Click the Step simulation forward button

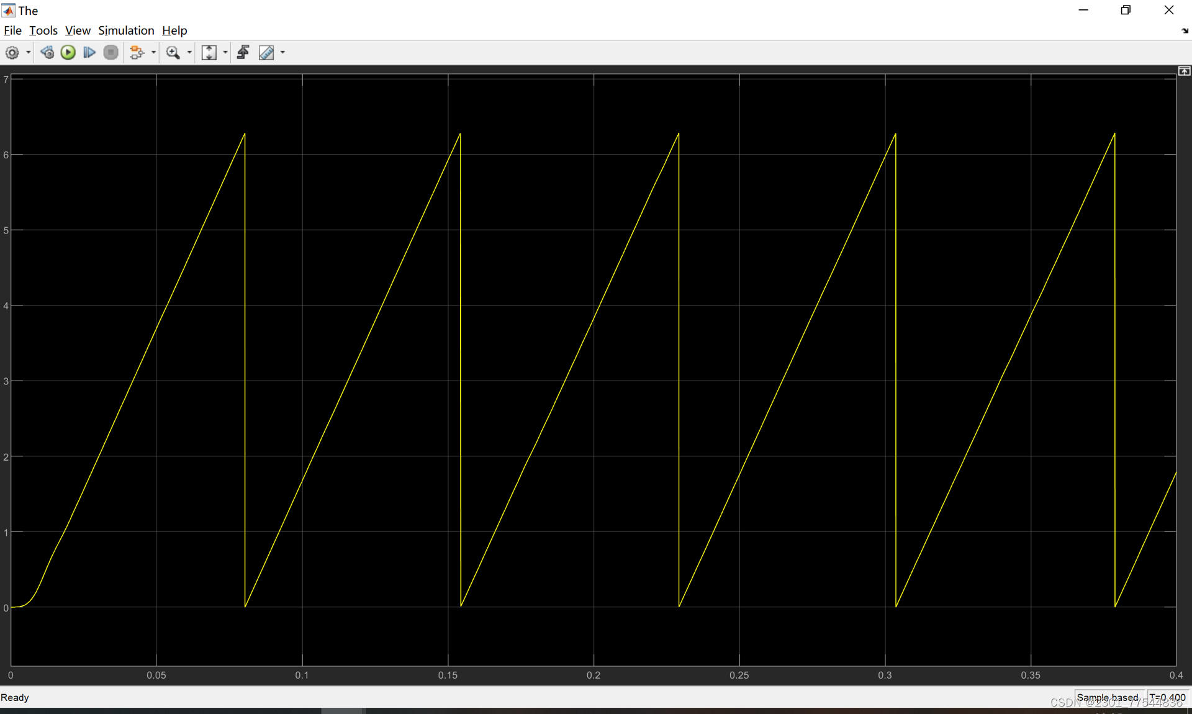click(x=90, y=53)
